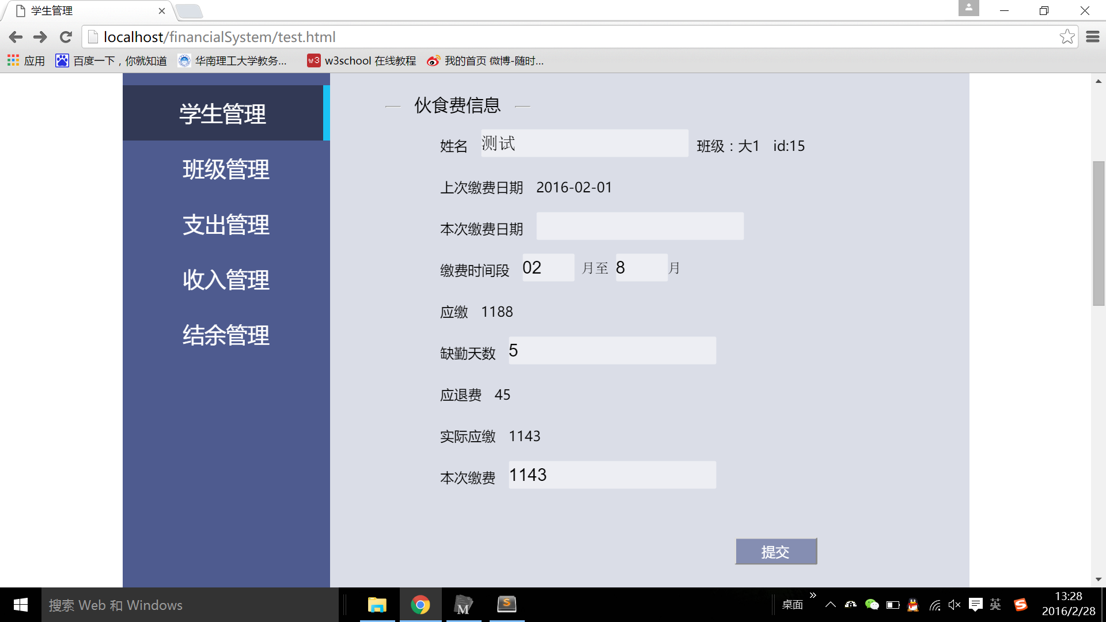Click the 本次缴费 input field
This screenshot has width=1106, height=622.
[612, 475]
